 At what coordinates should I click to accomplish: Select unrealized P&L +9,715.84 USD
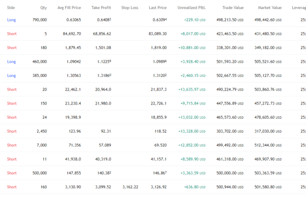tap(193, 104)
